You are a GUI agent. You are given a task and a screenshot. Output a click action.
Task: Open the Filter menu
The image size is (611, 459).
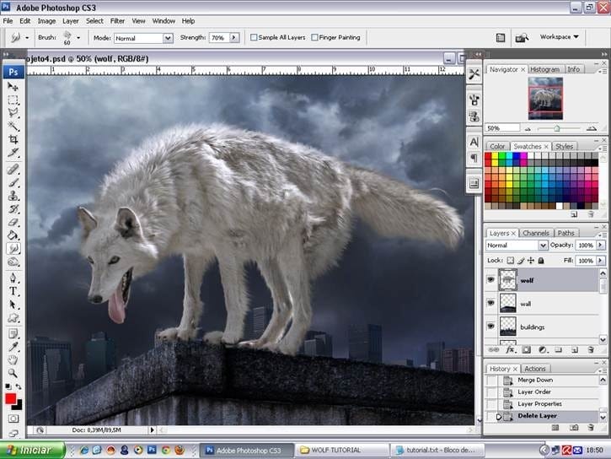tap(117, 21)
